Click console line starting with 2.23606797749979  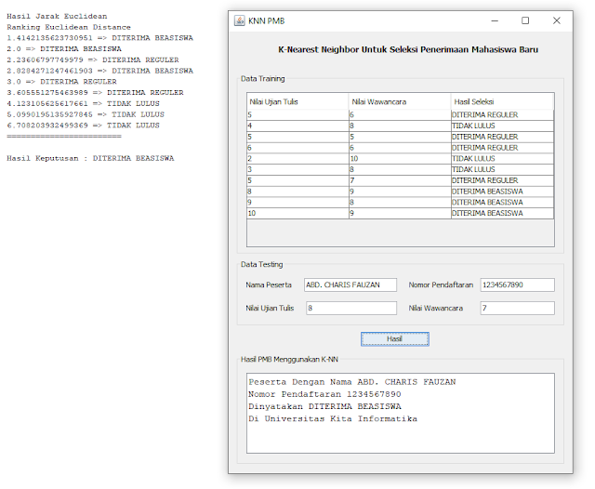point(93,59)
